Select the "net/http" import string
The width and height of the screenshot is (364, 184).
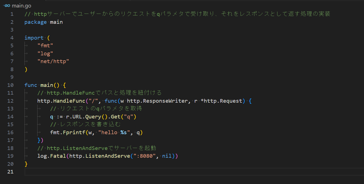pos(53,61)
